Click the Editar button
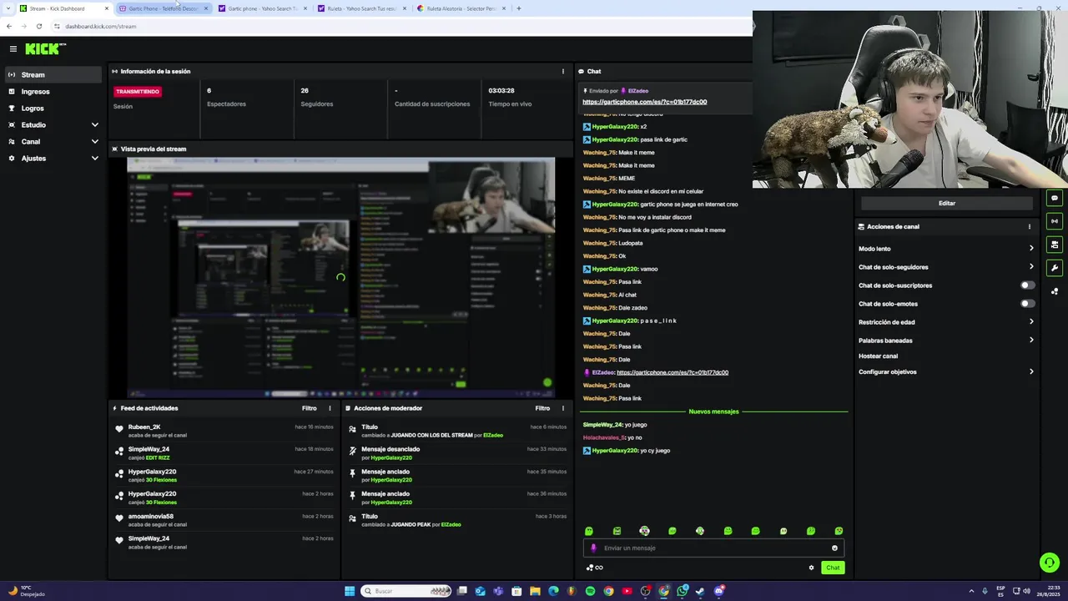Image resolution: width=1068 pixels, height=601 pixels. pyautogui.click(x=947, y=203)
